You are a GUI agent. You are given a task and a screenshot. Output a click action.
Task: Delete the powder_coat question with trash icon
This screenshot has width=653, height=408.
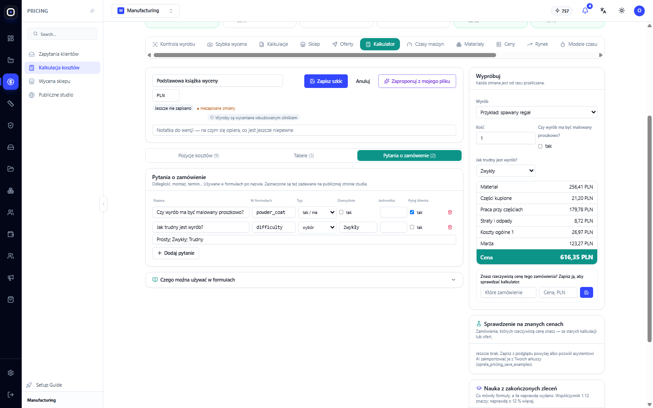[450, 212]
